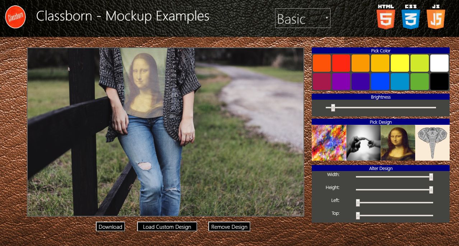
Task: Select the touching hands design
Action: (x=363, y=143)
